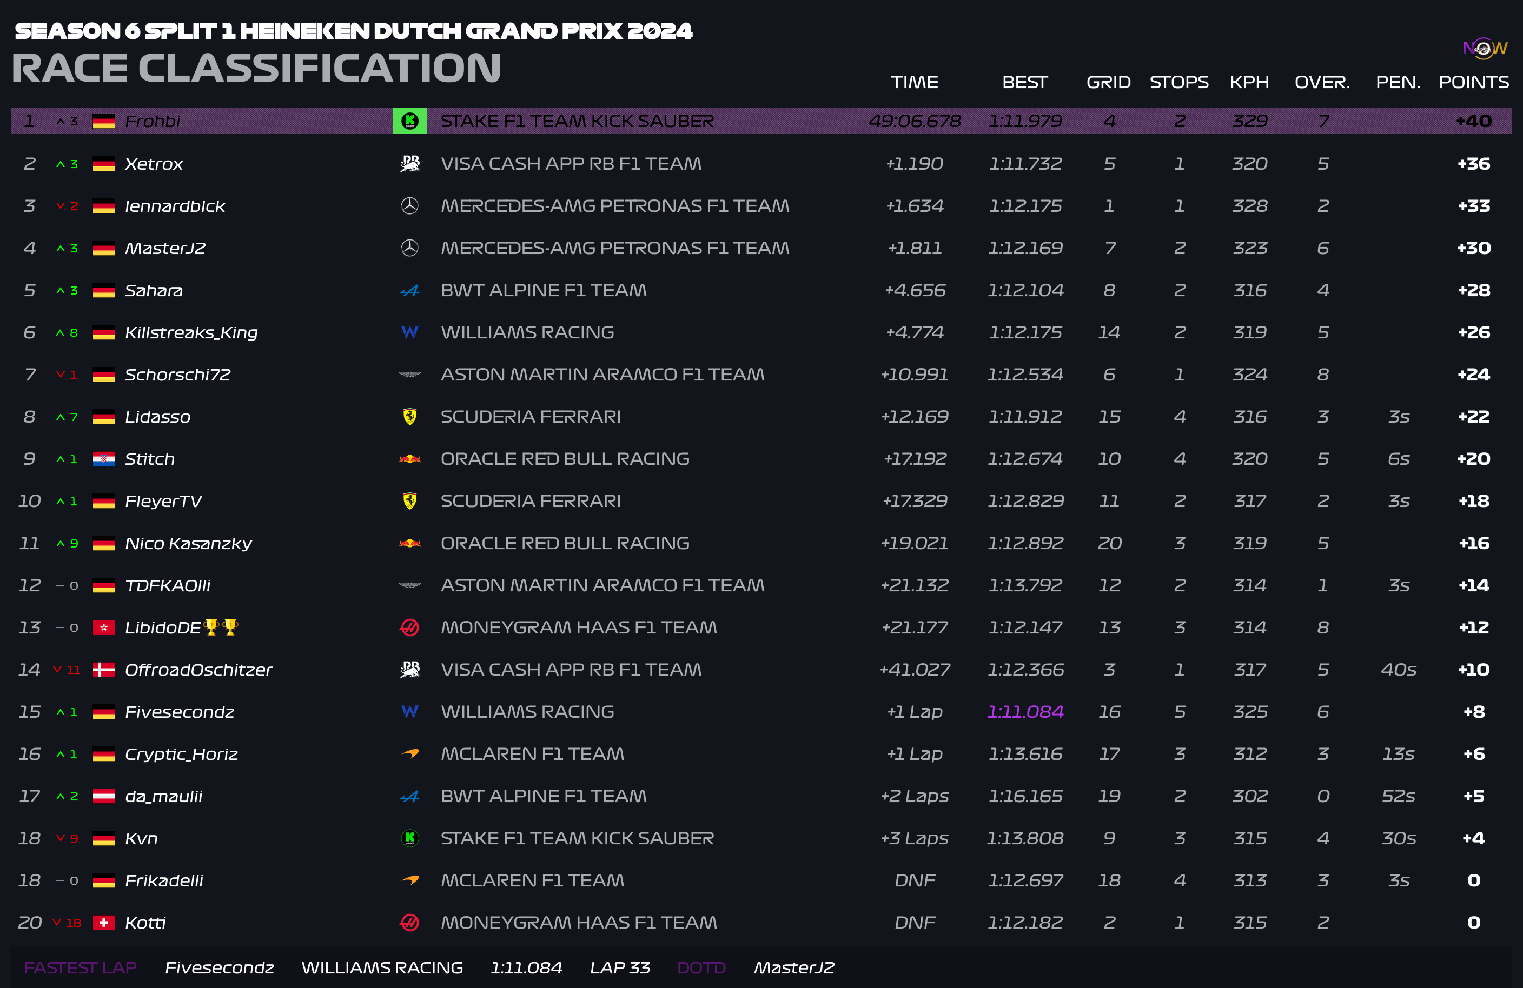The height and width of the screenshot is (988, 1523).
Task: Click the down 18 position change for Kotti
Action: click(67, 923)
